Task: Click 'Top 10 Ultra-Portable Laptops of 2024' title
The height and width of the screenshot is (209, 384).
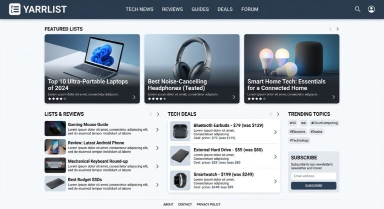Action: pos(88,85)
